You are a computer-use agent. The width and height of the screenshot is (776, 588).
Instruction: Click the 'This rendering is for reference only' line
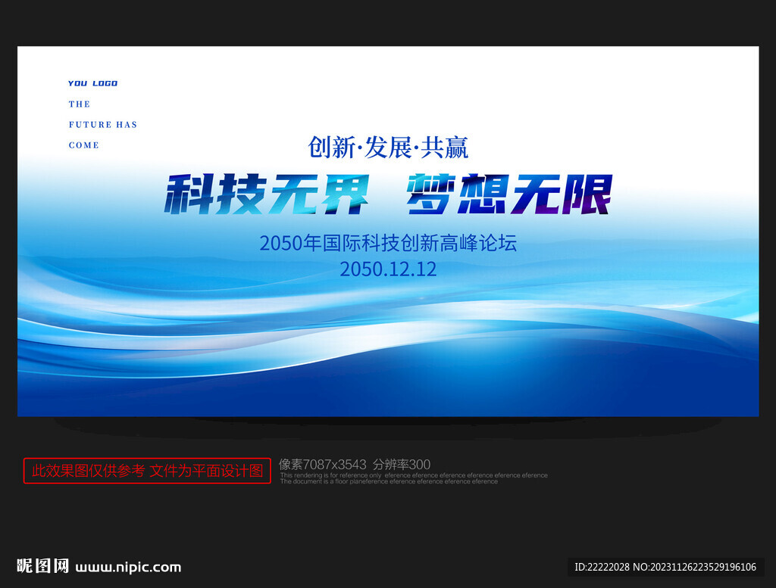414,475
